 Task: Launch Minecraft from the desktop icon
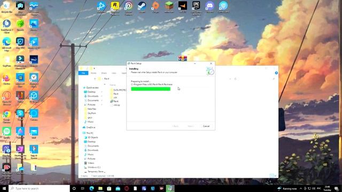169,7
